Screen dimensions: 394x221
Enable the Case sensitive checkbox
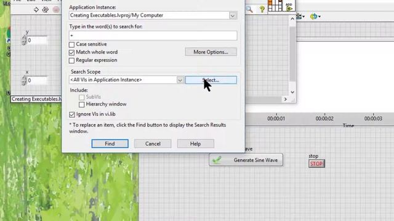click(x=71, y=45)
